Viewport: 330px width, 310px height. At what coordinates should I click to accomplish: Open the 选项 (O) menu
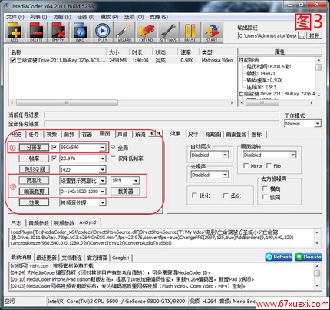coord(134,17)
